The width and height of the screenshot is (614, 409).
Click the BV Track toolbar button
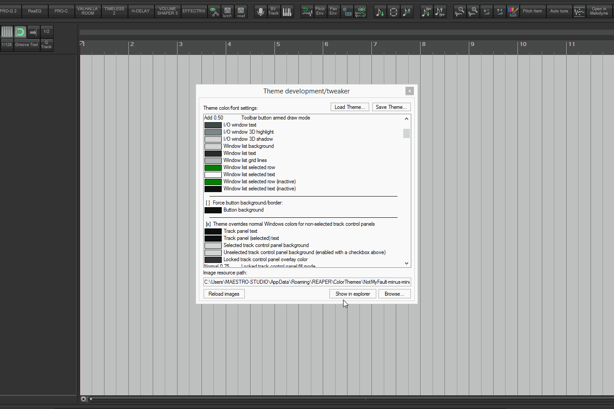(x=274, y=12)
